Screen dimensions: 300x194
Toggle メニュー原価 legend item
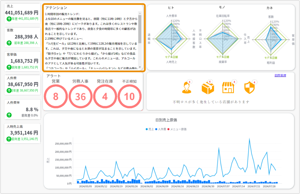[177, 129]
